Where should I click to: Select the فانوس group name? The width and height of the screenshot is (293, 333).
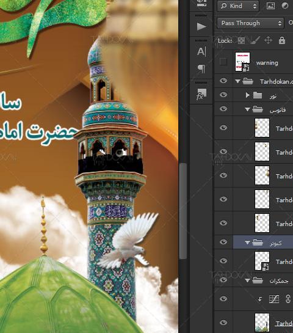pos(278,110)
